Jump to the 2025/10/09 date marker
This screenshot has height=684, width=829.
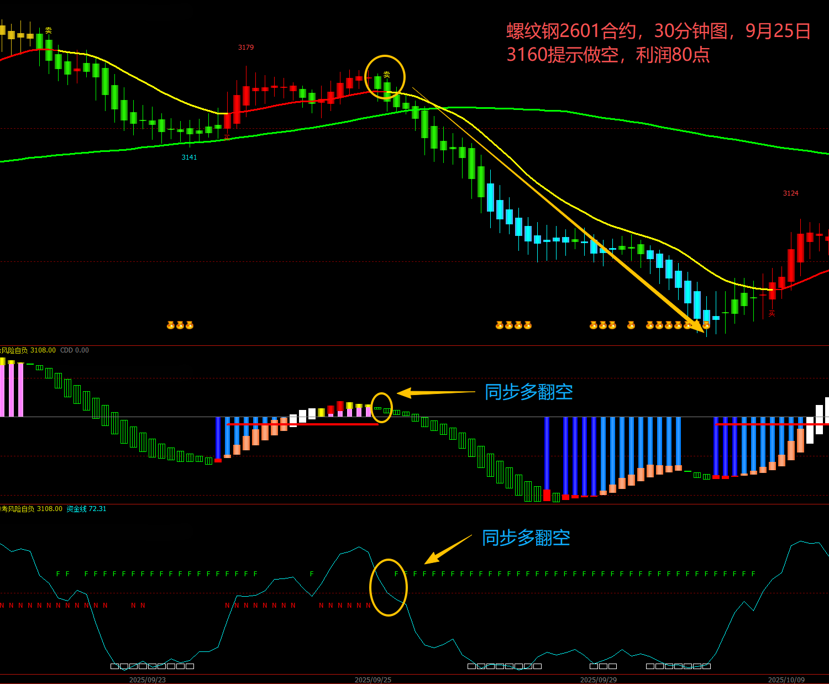click(x=786, y=680)
